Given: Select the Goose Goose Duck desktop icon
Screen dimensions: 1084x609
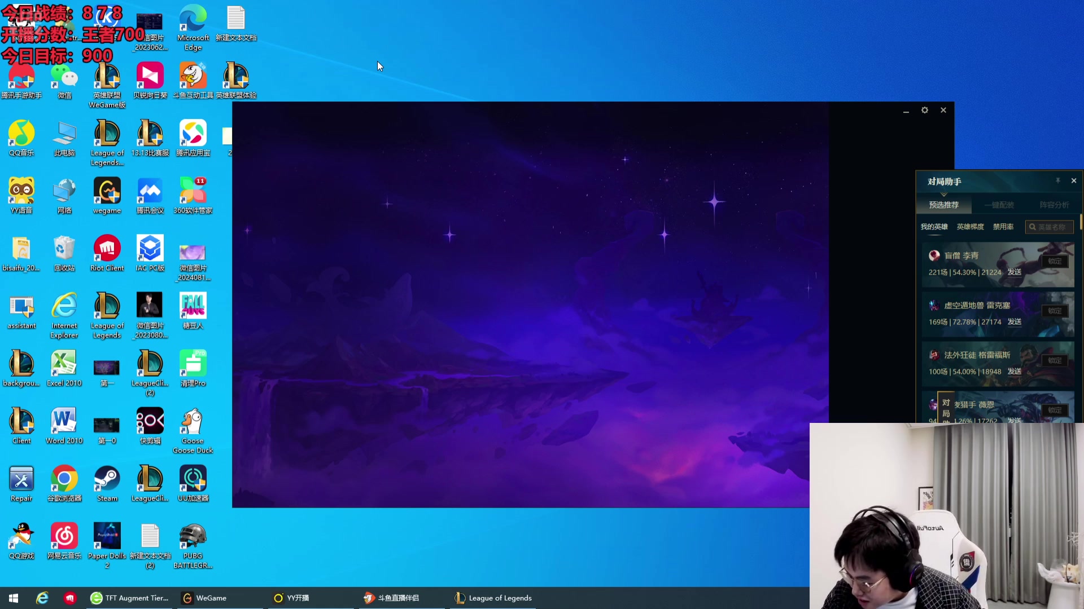Looking at the screenshot, I should tap(193, 430).
